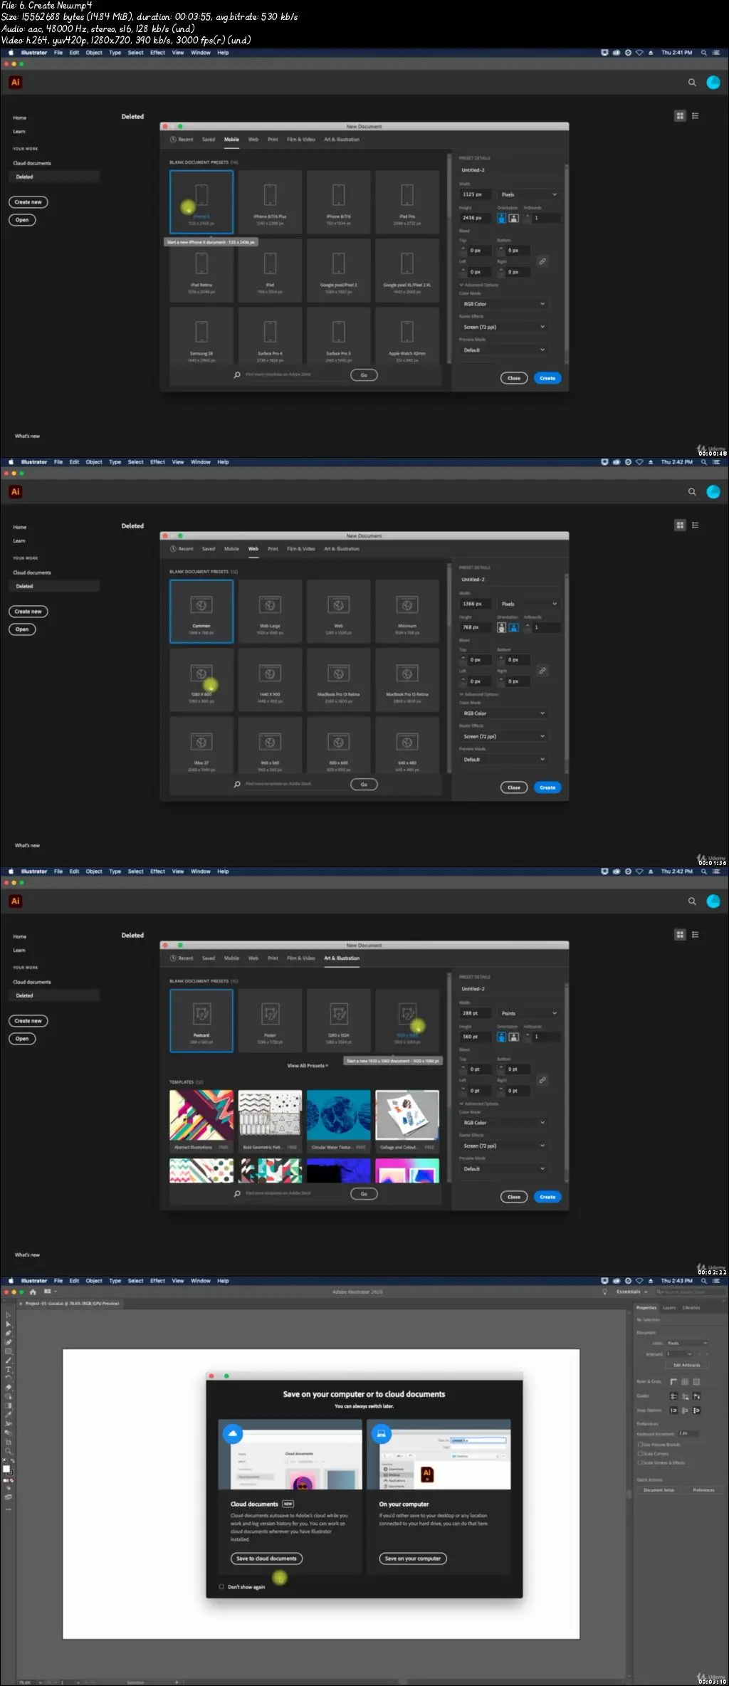This screenshot has width=729, height=1686.
Task: Select the Web-Large 1920 x 1080 preset
Action: click(270, 611)
